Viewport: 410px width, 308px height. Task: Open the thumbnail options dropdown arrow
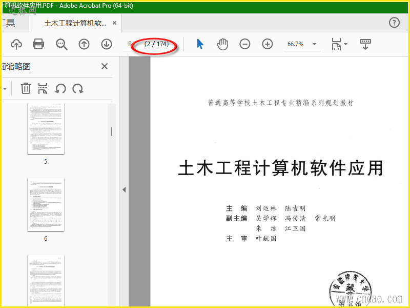click(x=5, y=88)
